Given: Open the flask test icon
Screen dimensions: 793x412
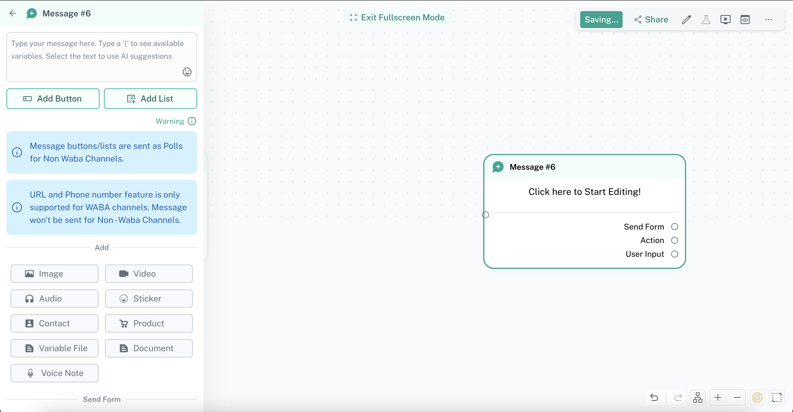Looking at the screenshot, I should [706, 20].
